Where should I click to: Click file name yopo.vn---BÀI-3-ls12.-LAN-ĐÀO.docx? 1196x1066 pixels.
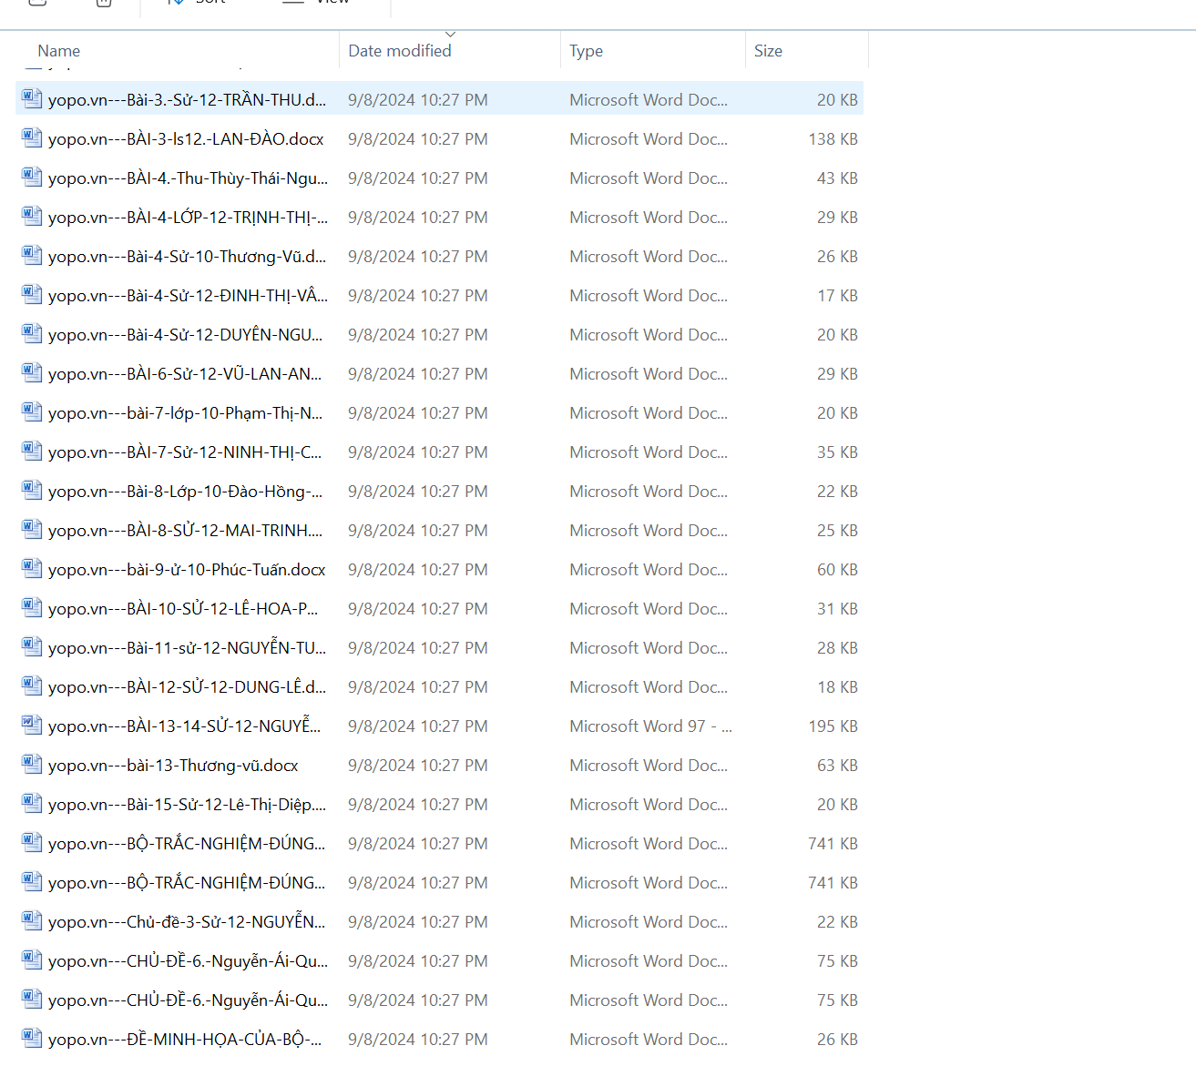point(186,139)
